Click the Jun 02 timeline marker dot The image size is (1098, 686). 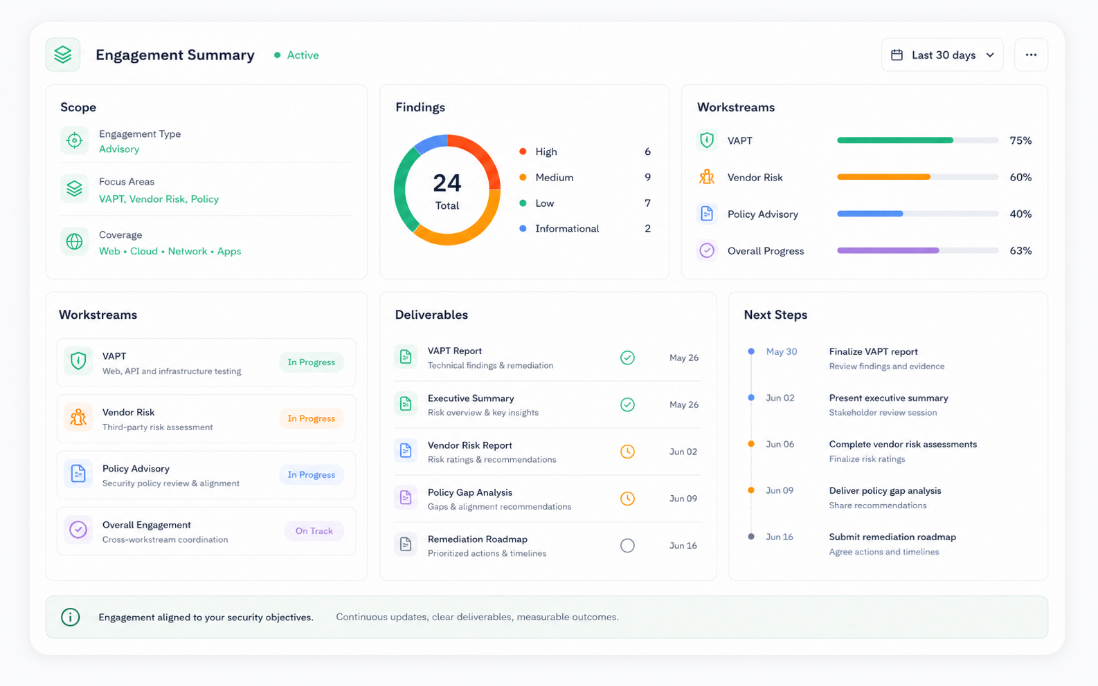751,398
